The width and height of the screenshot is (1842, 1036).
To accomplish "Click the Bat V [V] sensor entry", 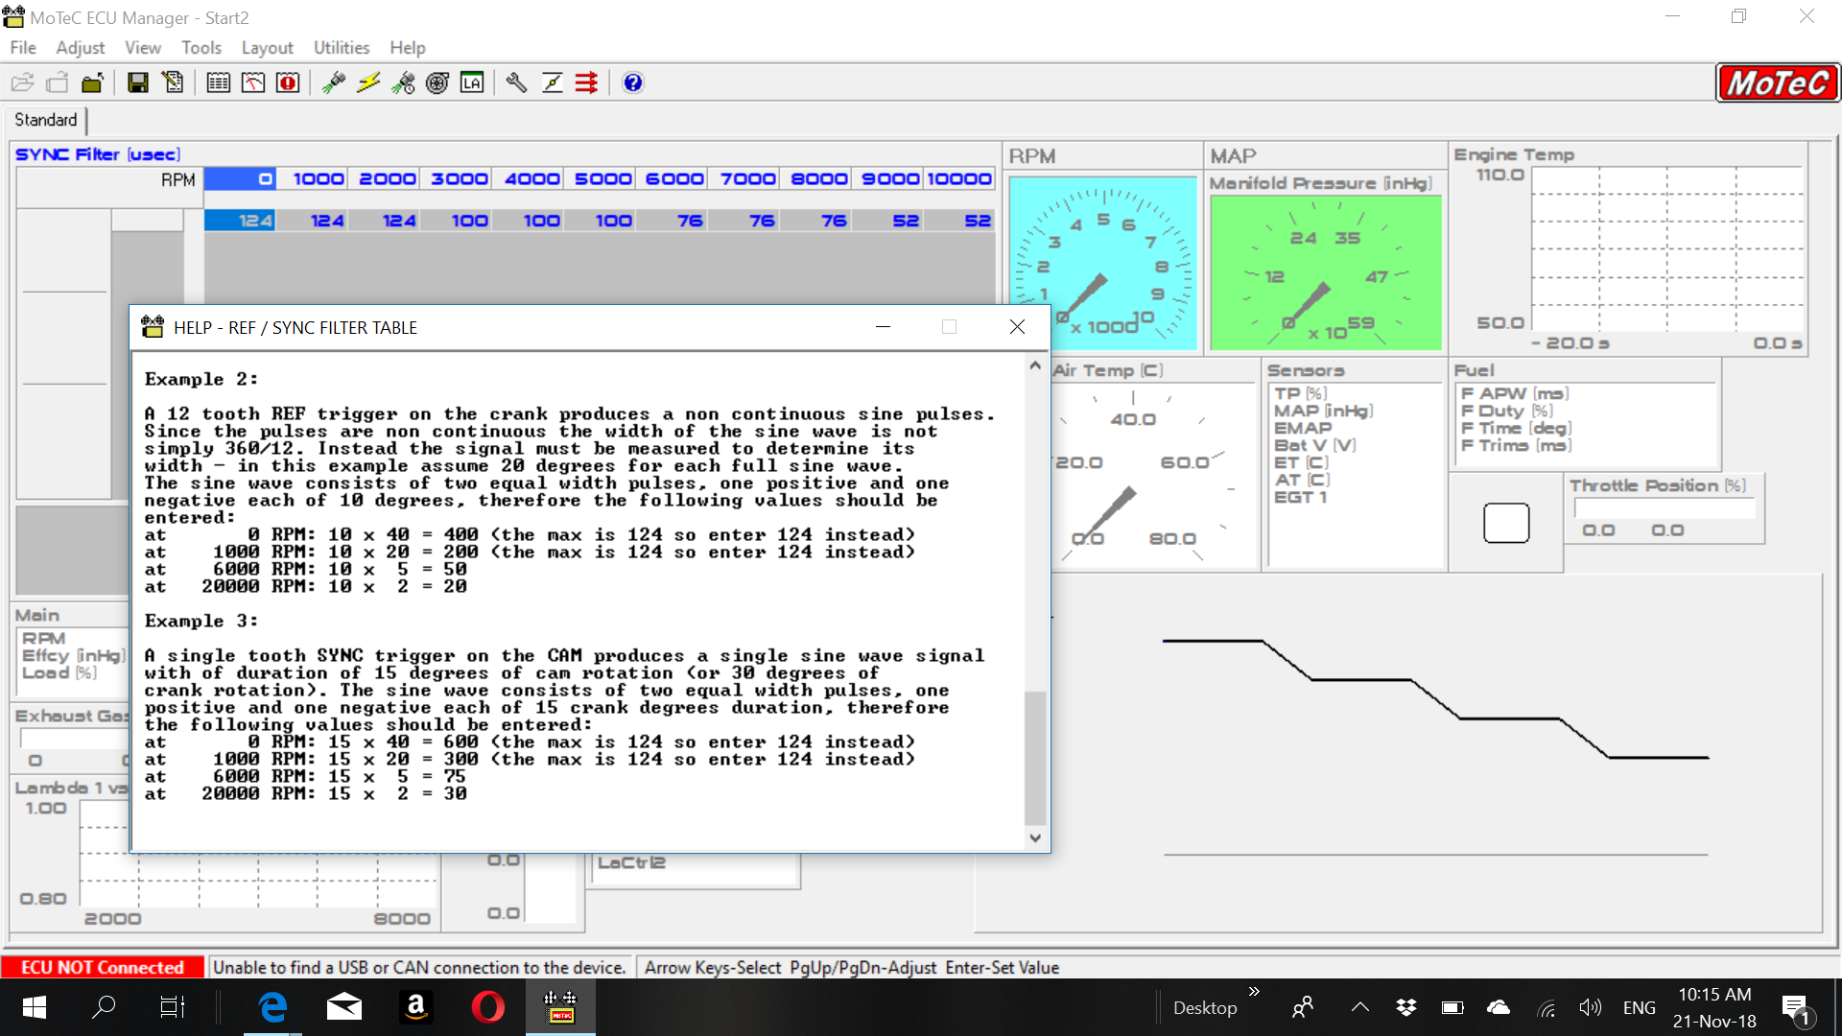I will click(x=1314, y=445).
